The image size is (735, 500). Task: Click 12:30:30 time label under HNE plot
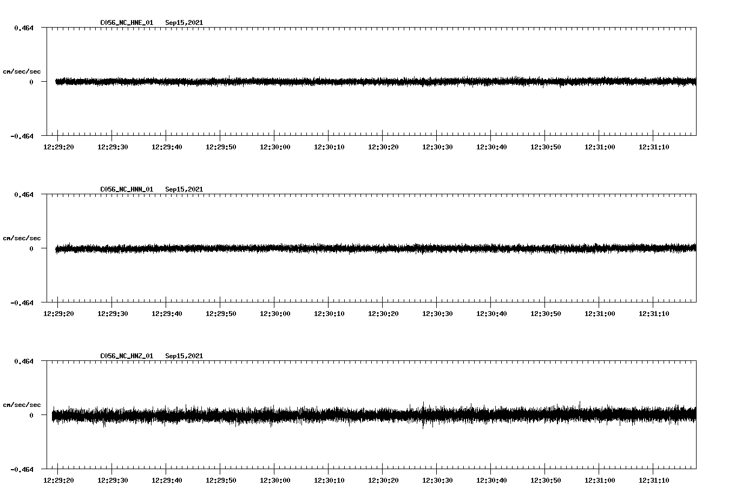(437, 147)
